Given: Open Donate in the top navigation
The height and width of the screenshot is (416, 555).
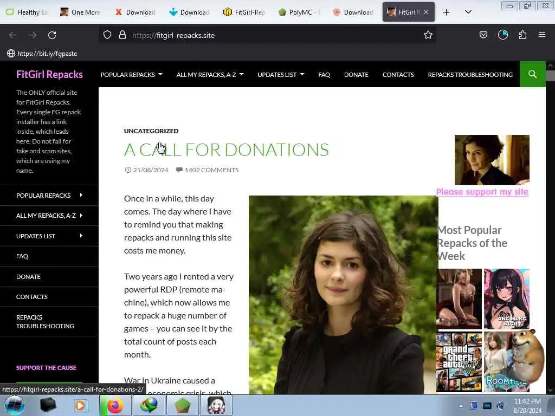Looking at the screenshot, I should click(x=356, y=75).
